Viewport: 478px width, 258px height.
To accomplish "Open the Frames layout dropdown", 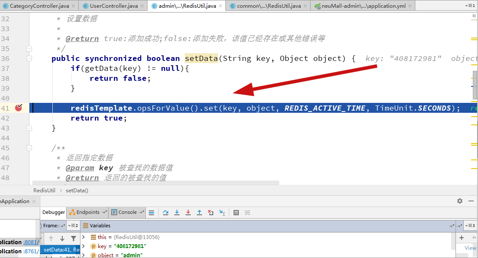I will [73, 226].
